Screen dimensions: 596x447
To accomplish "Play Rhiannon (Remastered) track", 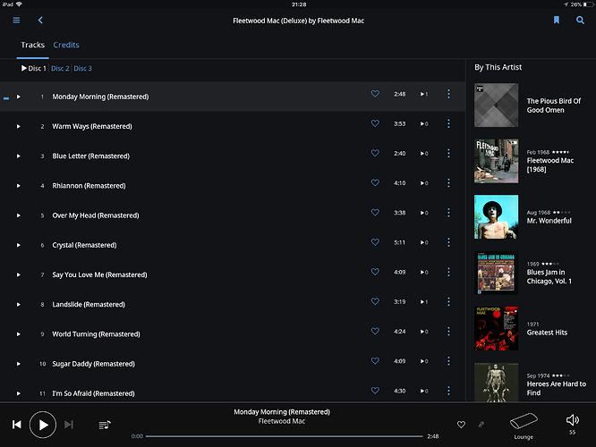I will [18, 186].
